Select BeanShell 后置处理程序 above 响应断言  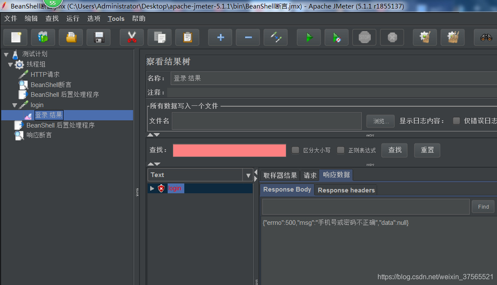pyautogui.click(x=61, y=125)
